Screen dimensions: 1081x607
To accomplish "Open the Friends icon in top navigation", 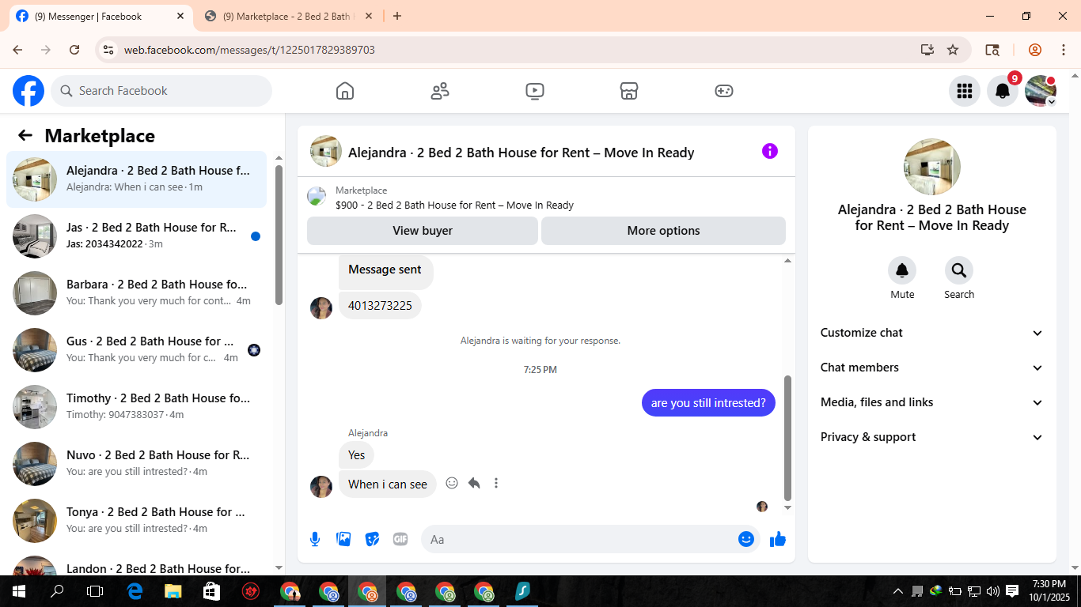I will 440,91.
